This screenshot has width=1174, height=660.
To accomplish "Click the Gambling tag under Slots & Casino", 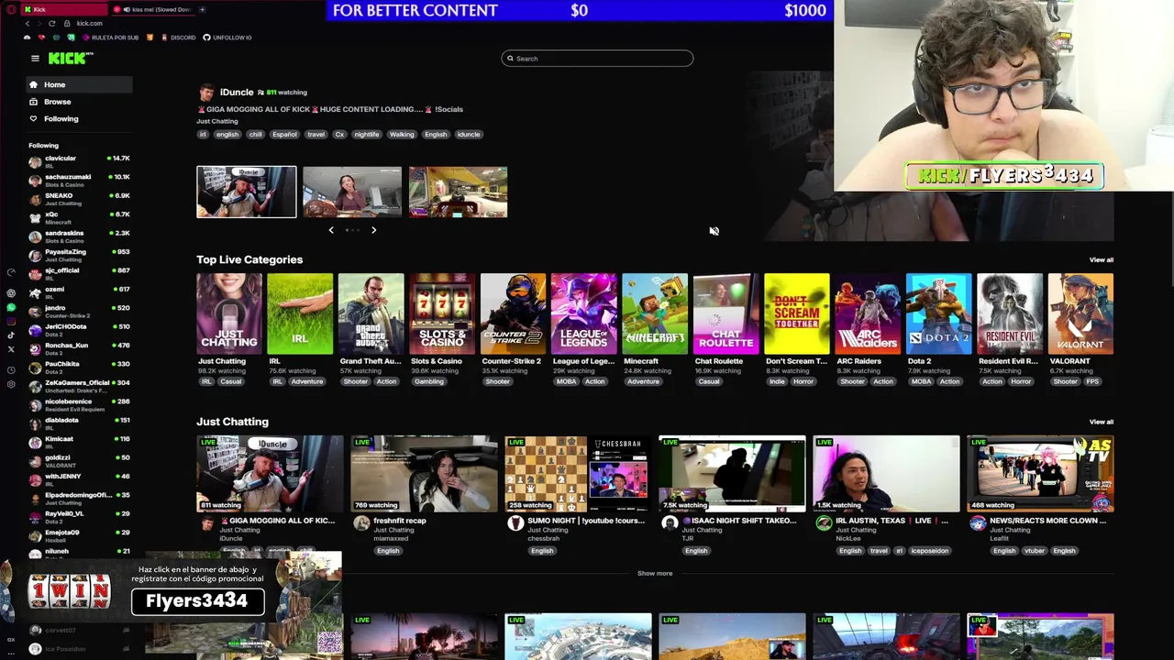I will tap(428, 381).
